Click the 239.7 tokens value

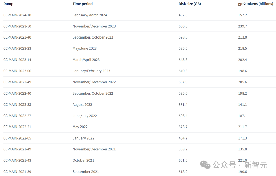pyautogui.click(x=242, y=26)
